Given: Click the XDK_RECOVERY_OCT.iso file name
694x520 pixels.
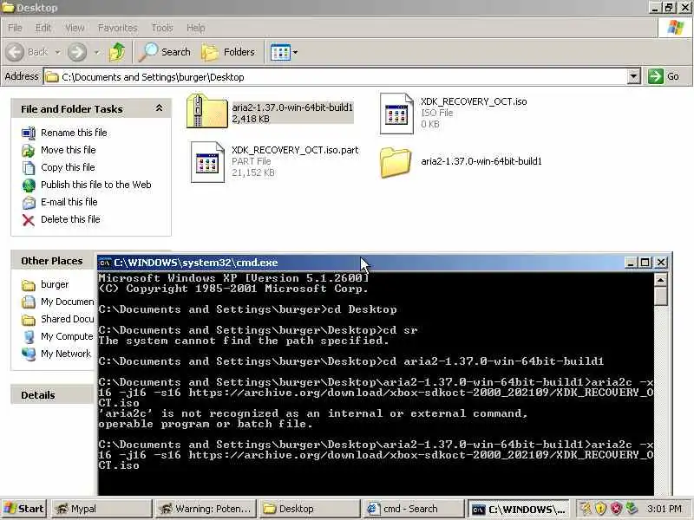Looking at the screenshot, I should [x=474, y=101].
